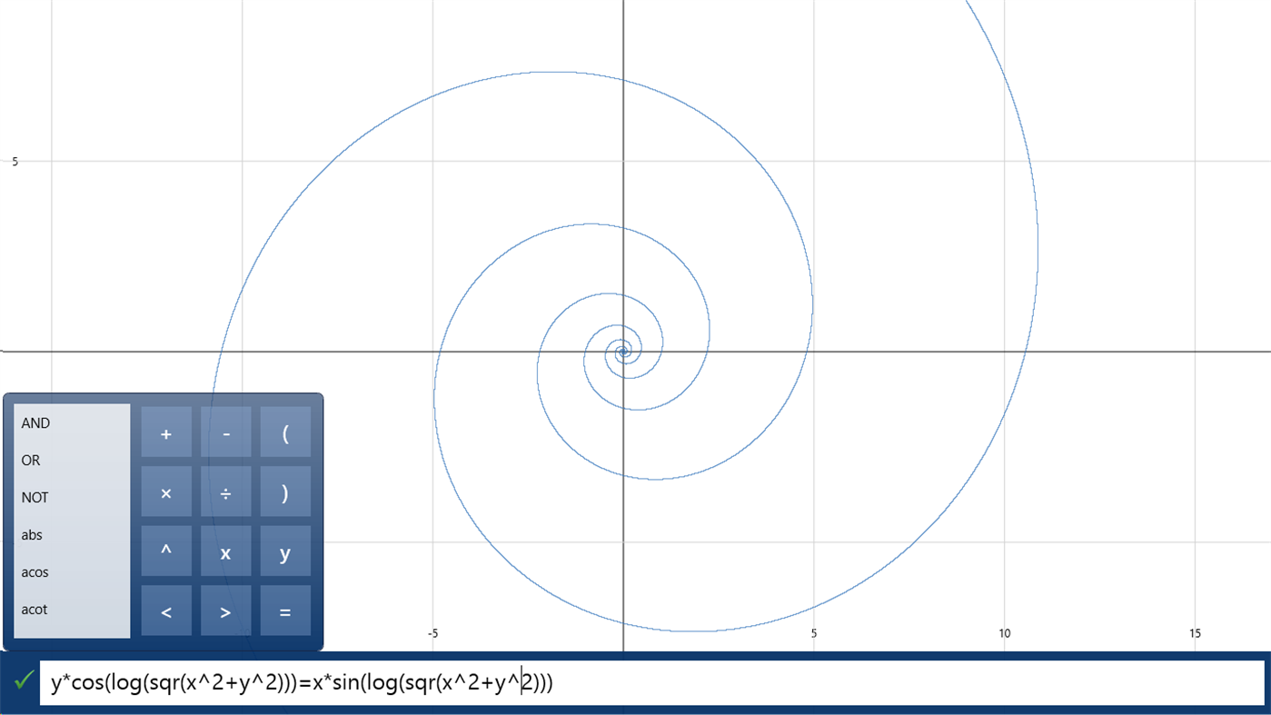Viewport: 1271px width, 715px height.
Task: Insert the variable y
Action: pos(285,551)
